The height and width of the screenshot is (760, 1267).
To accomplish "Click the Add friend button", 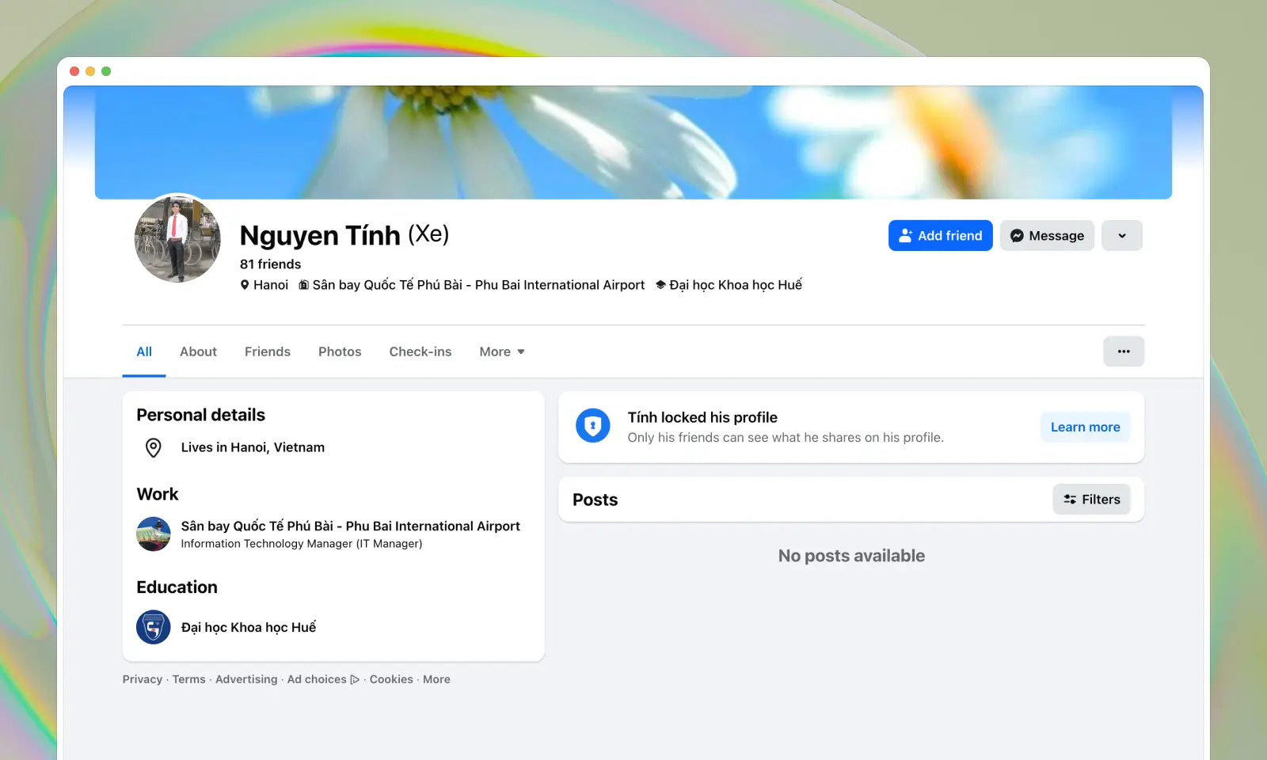I will 940,236.
